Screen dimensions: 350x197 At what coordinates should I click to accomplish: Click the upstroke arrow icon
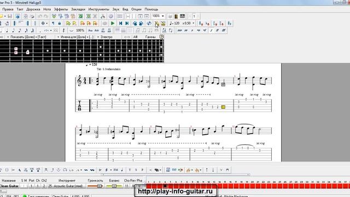[207, 170]
